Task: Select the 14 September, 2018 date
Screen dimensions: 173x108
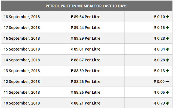Action: point(22,60)
